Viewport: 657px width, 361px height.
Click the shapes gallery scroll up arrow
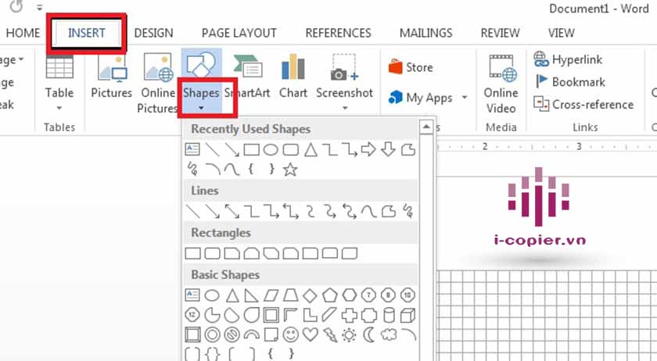tap(426, 127)
